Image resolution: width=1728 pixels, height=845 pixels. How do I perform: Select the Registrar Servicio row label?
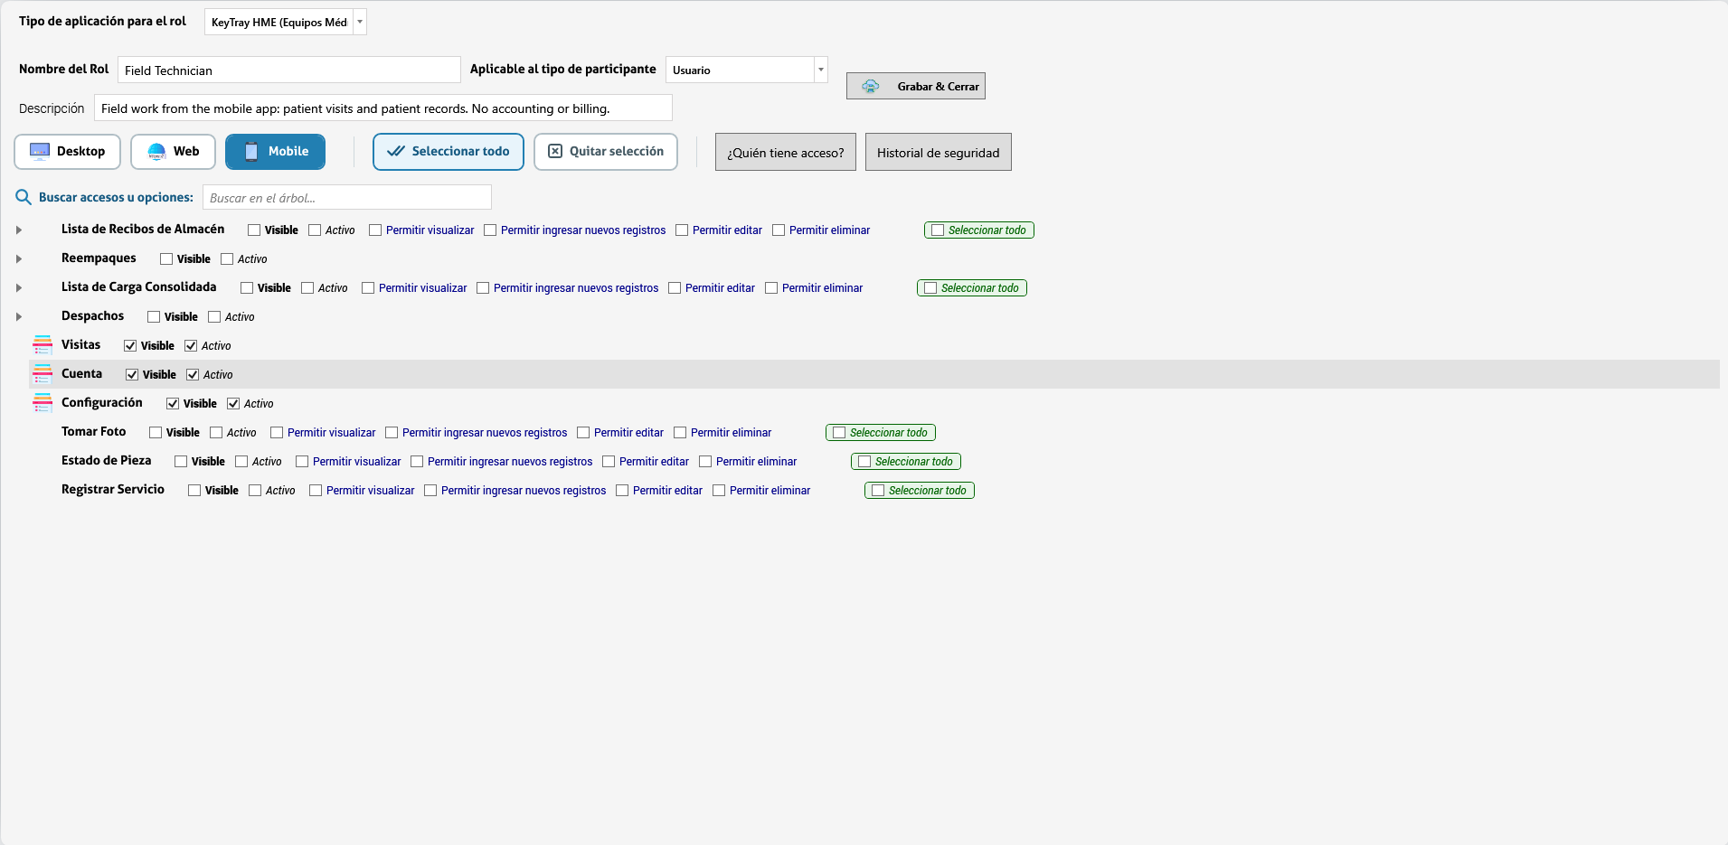click(x=113, y=489)
